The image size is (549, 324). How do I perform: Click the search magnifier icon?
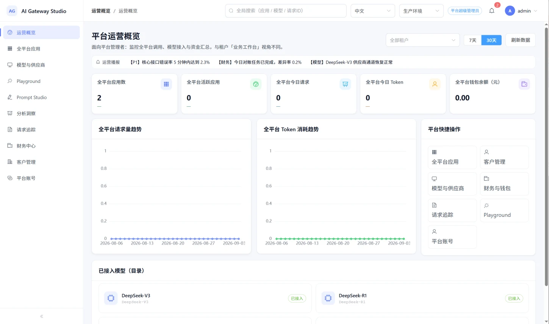(231, 11)
